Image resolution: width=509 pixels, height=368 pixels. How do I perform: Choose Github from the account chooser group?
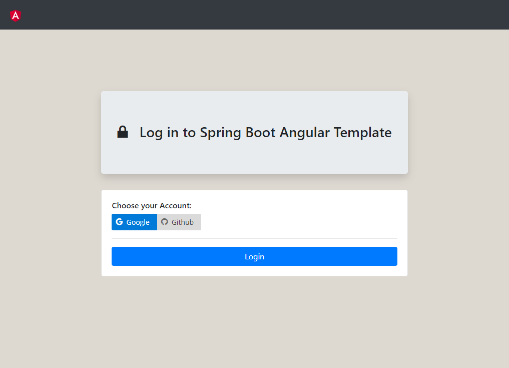[x=179, y=222]
